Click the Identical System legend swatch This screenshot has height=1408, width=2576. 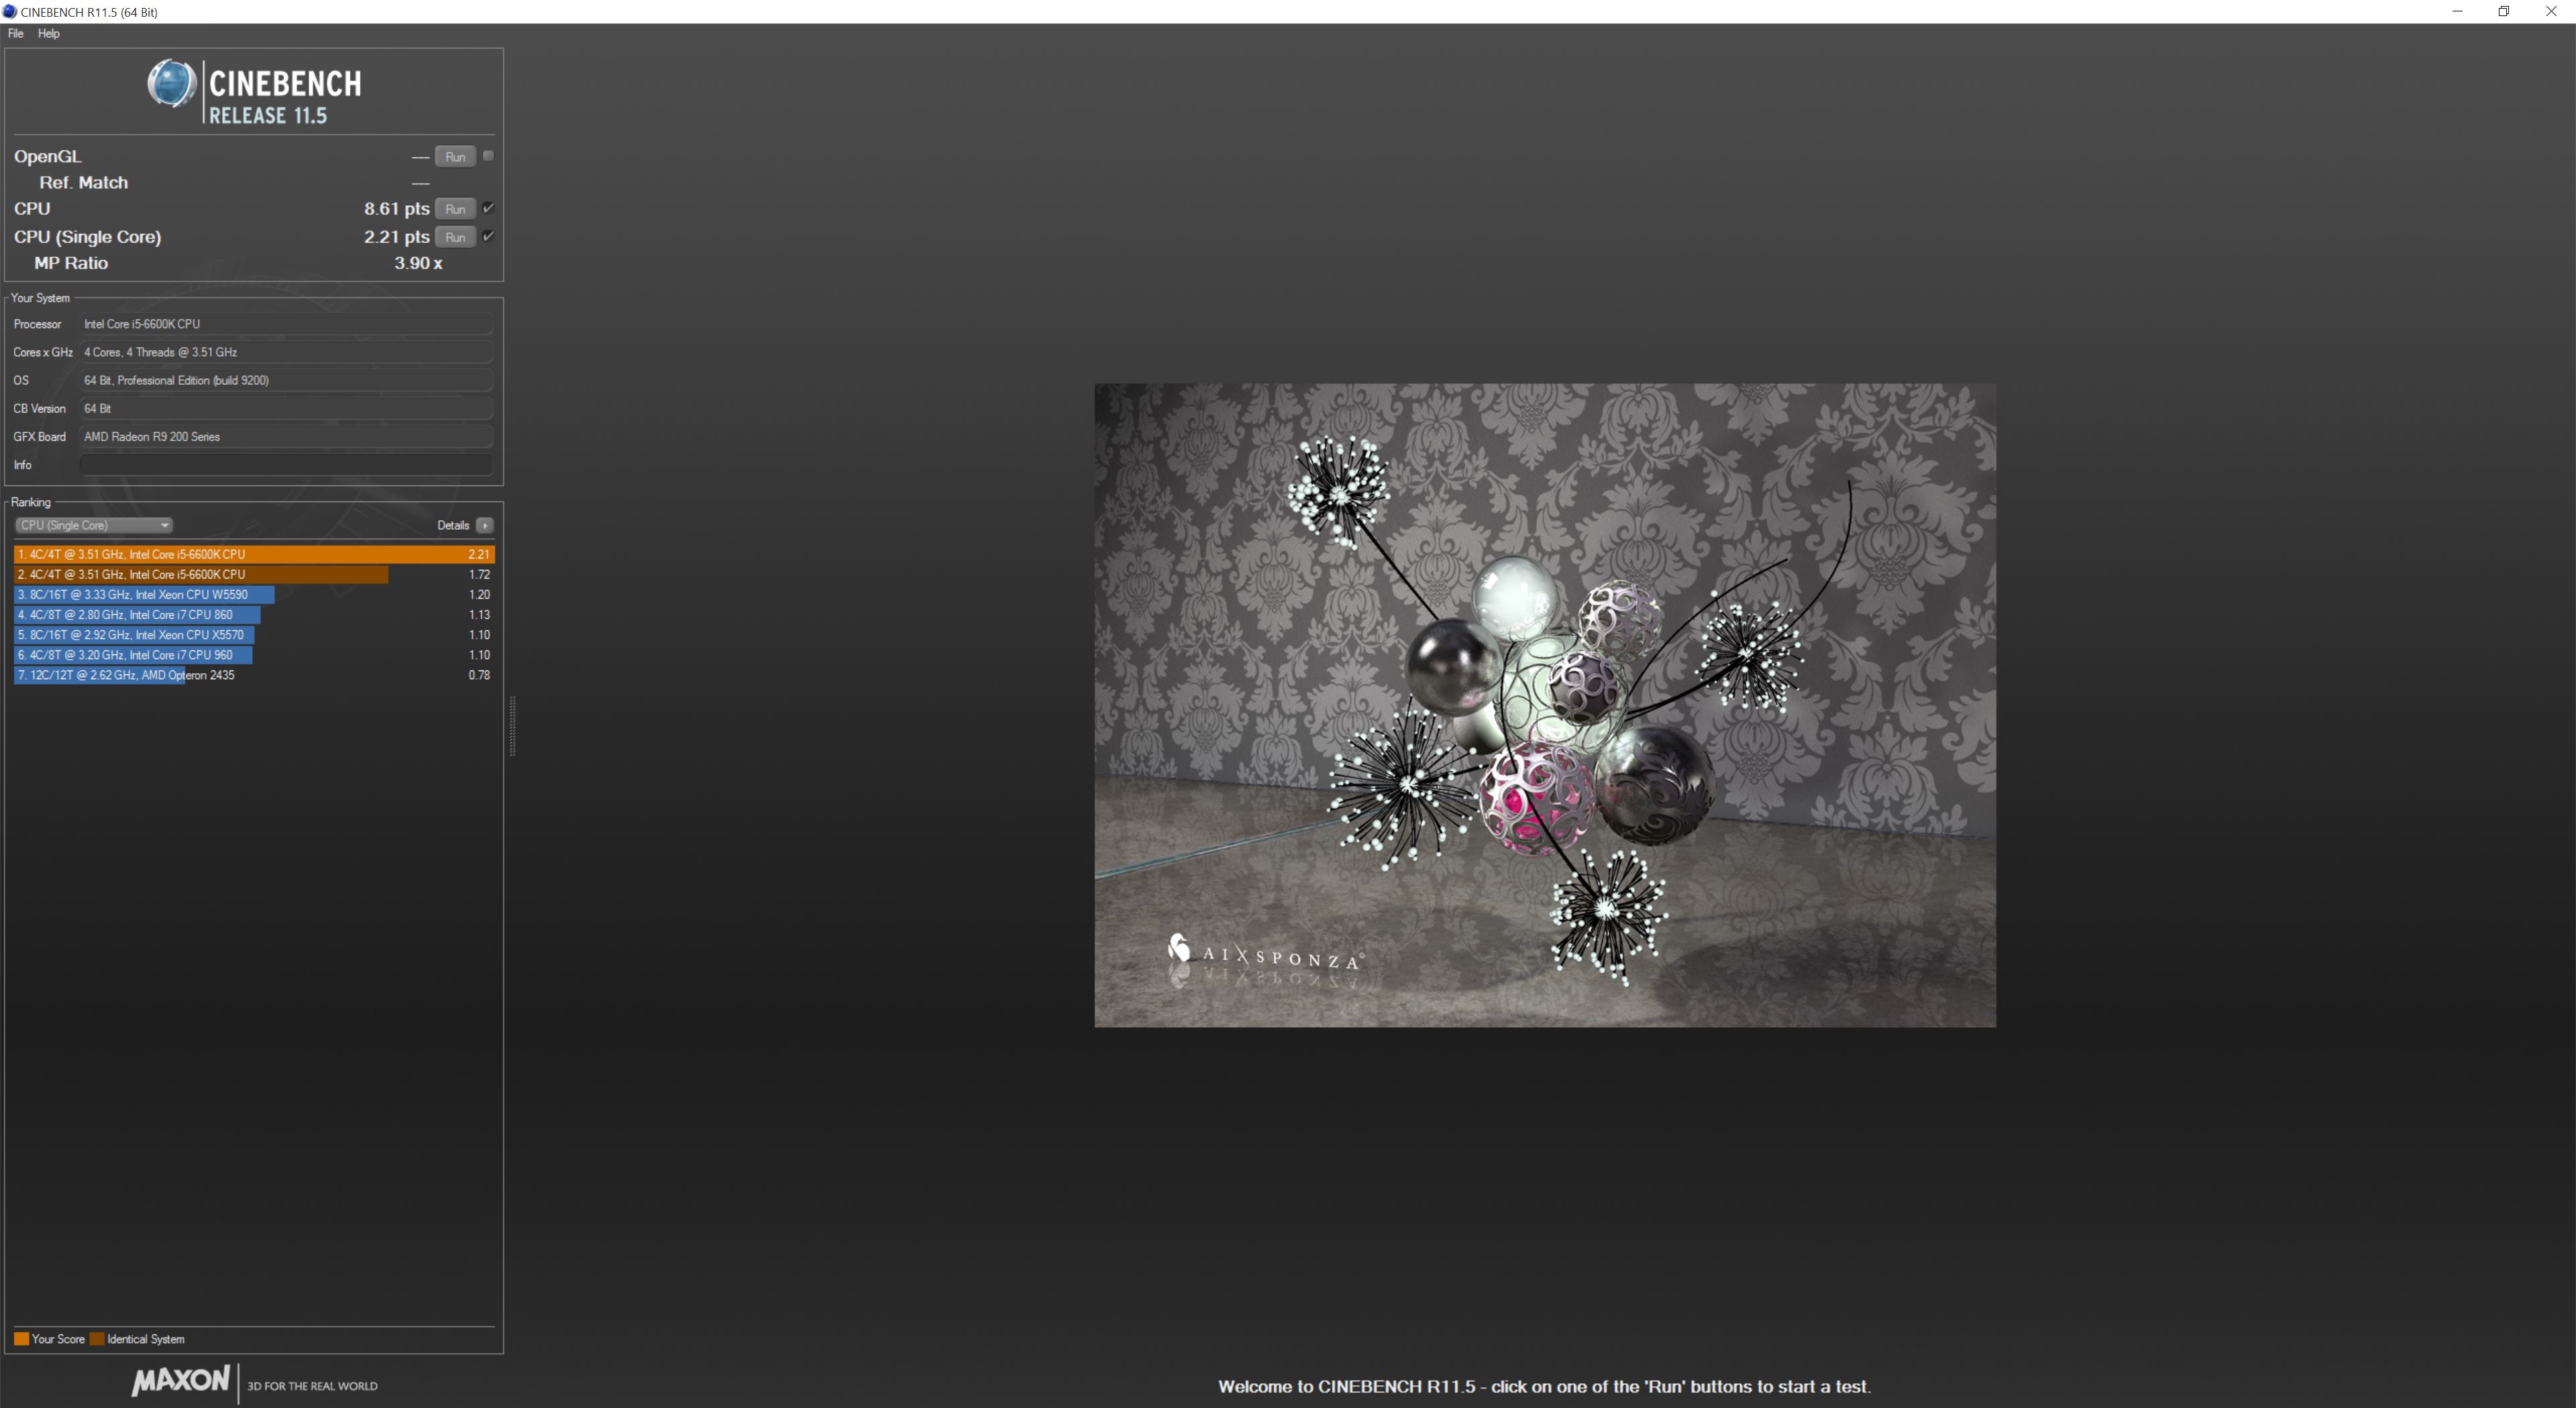(97, 1339)
